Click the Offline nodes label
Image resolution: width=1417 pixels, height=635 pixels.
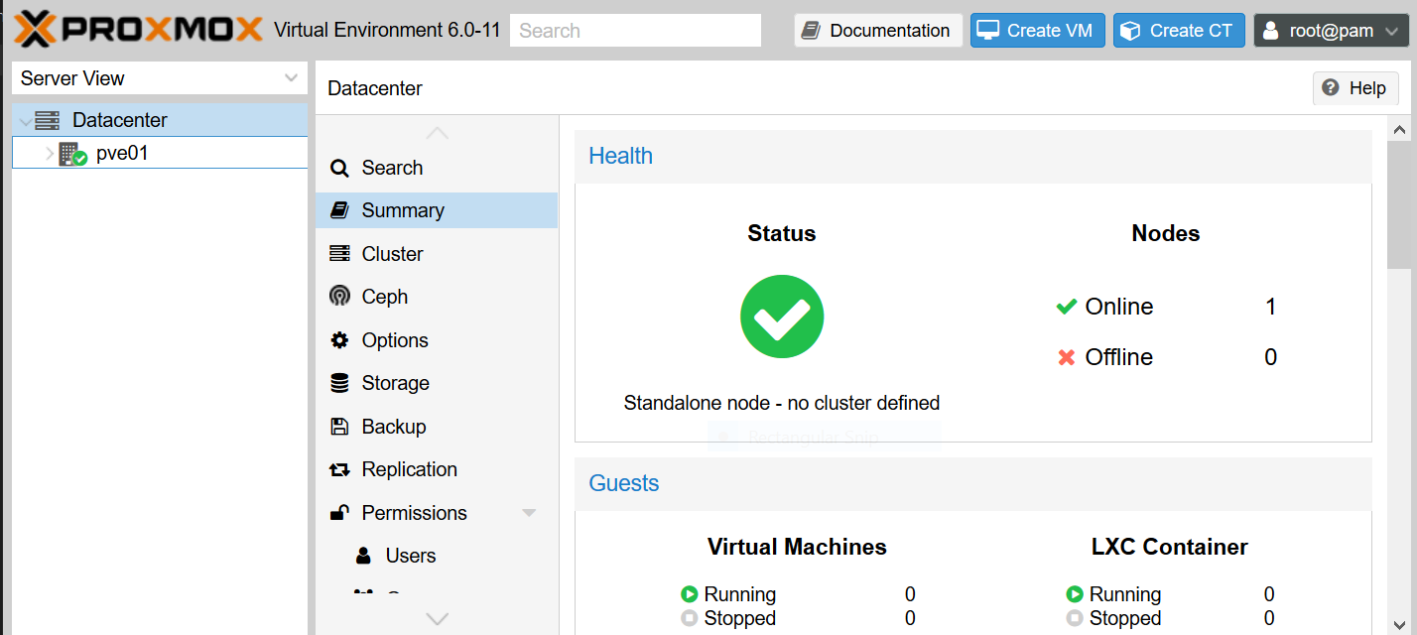[1119, 357]
